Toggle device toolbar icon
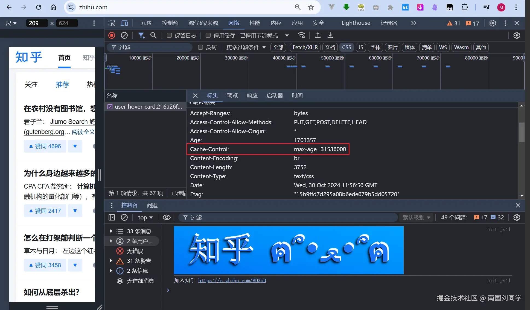This screenshot has height=310, width=530. point(124,23)
